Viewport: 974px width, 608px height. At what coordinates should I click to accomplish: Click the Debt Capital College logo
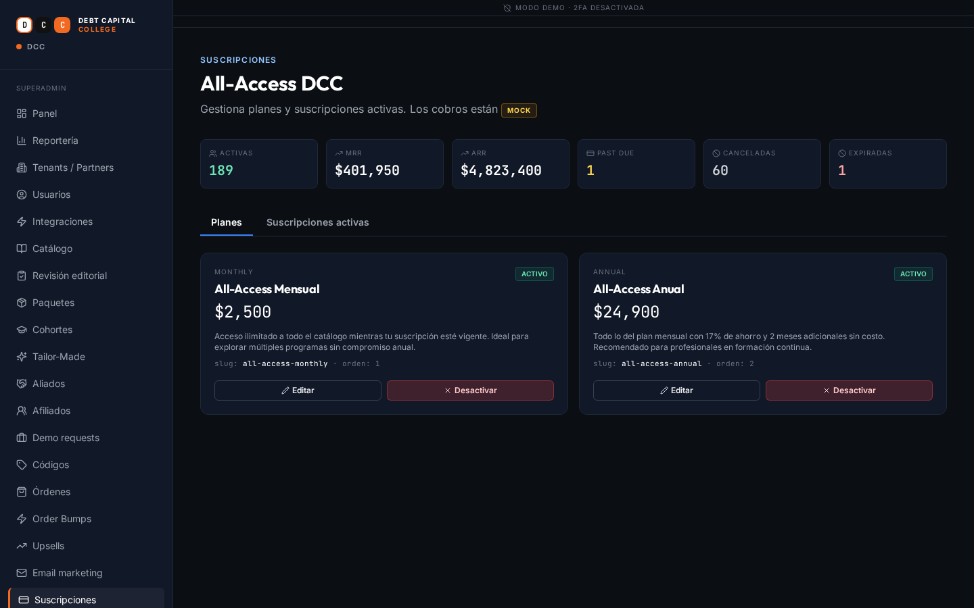[76, 25]
